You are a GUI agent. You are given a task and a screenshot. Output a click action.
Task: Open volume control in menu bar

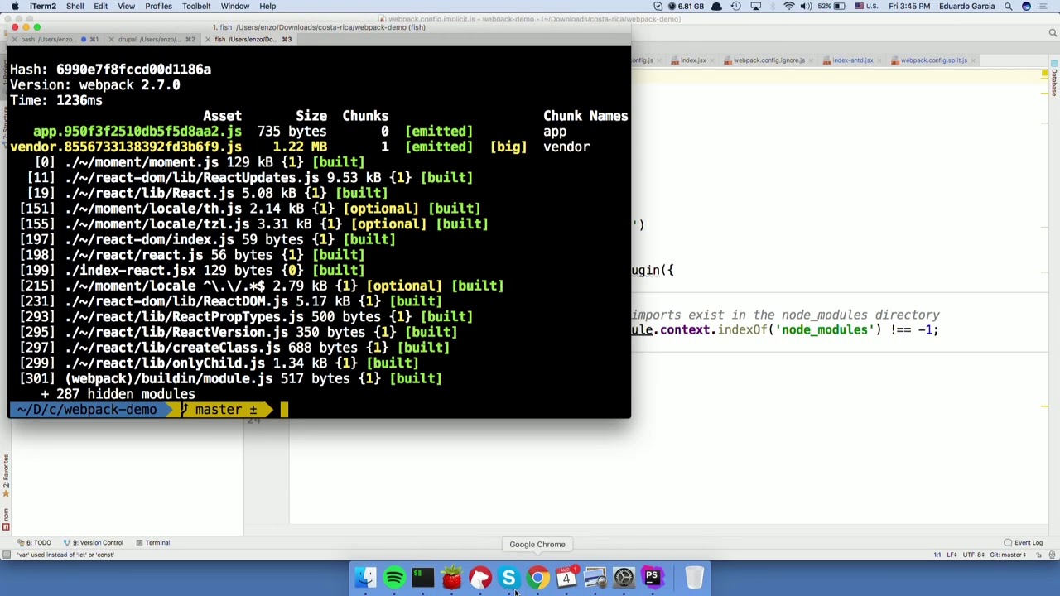tap(805, 6)
